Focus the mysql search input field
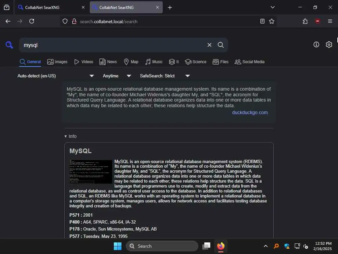The width and height of the screenshot is (338, 254). (x=113, y=45)
